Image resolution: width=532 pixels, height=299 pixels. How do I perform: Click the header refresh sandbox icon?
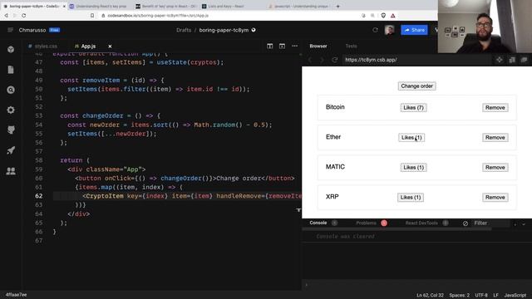tap(375, 30)
